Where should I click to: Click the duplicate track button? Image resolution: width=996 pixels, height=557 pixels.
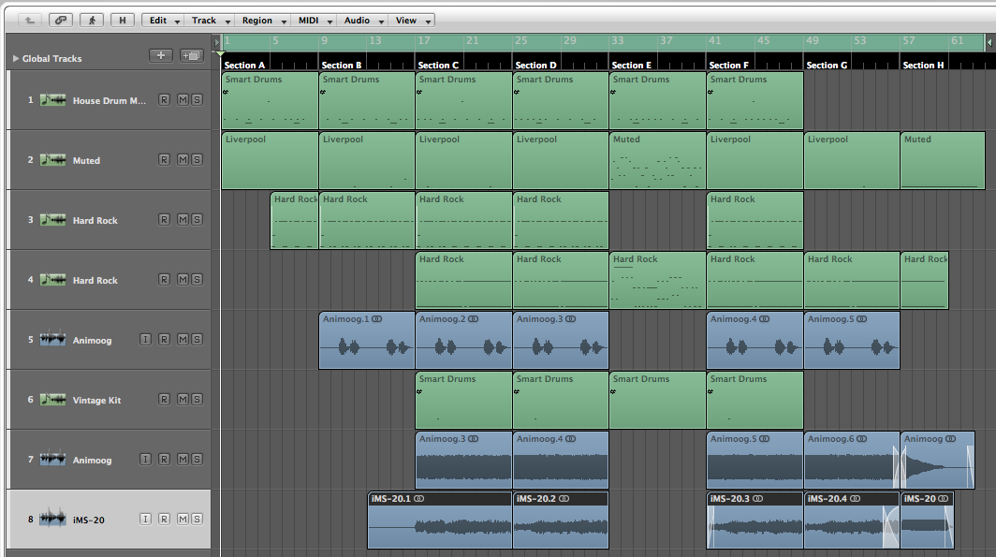[191, 56]
